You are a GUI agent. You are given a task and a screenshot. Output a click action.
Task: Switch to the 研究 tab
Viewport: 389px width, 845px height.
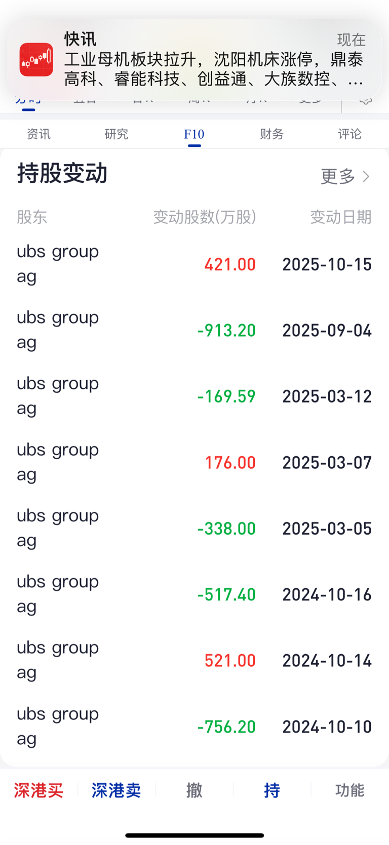tap(116, 134)
